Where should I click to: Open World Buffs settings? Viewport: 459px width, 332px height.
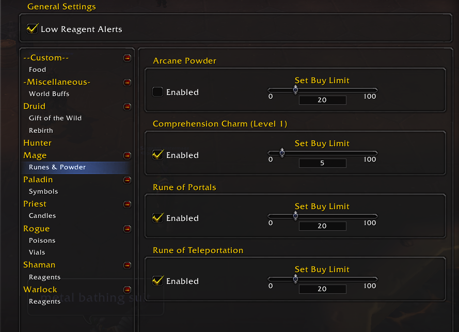[49, 93]
